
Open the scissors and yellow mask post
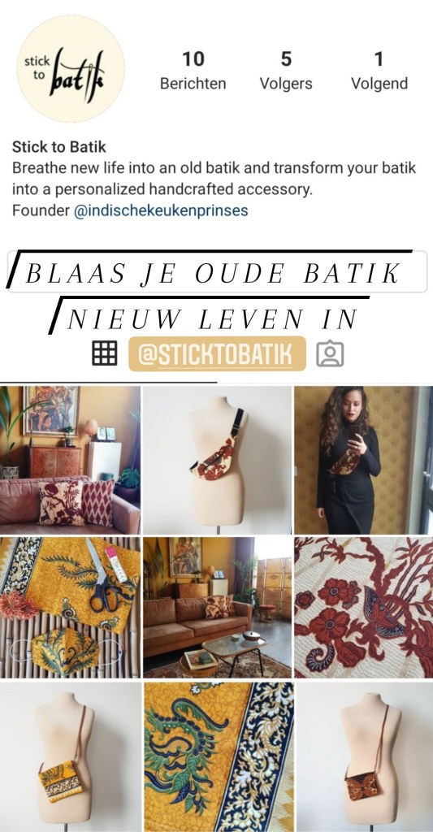click(x=70, y=608)
